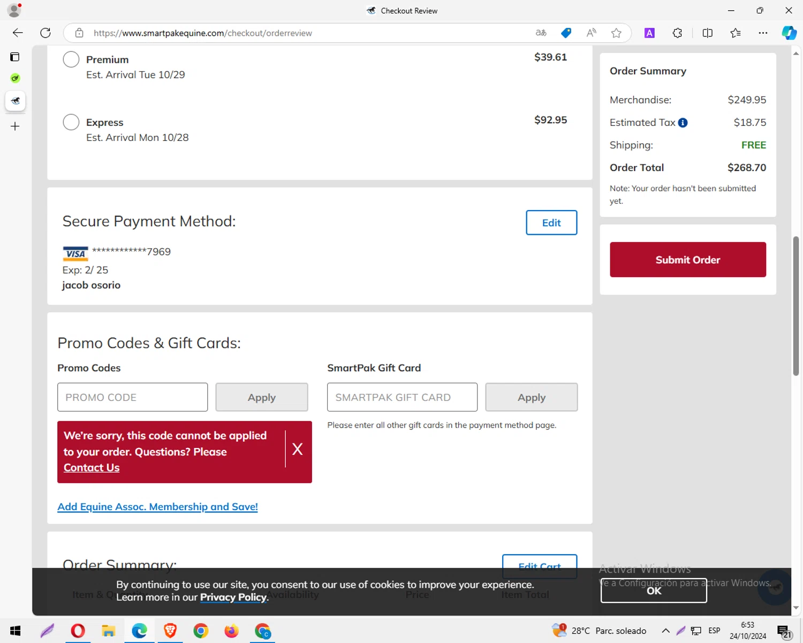The width and height of the screenshot is (803, 643).
Task: Switch to the green vertical tab
Action: 15,78
